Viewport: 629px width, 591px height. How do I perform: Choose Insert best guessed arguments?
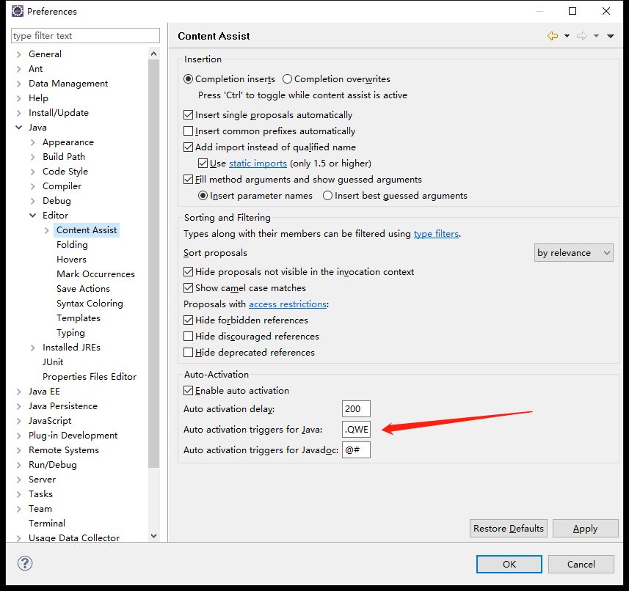328,196
